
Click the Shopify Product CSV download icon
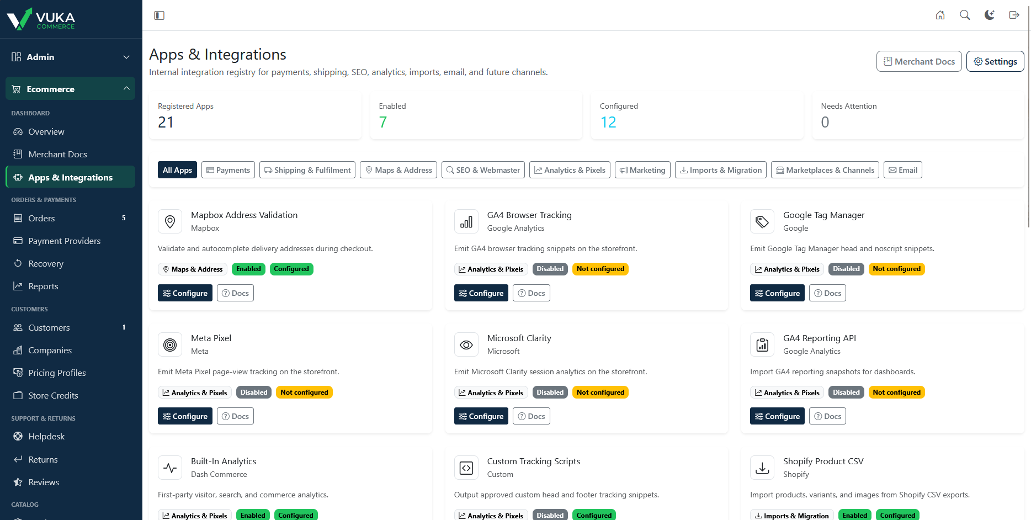point(762,468)
